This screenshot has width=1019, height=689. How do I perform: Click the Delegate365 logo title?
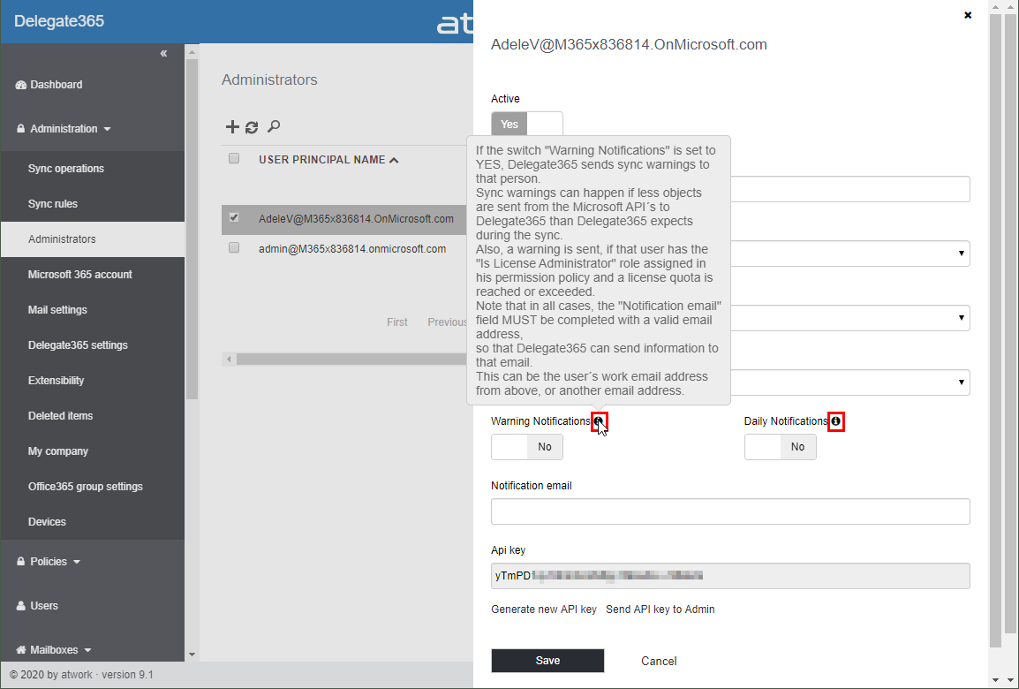click(x=59, y=21)
